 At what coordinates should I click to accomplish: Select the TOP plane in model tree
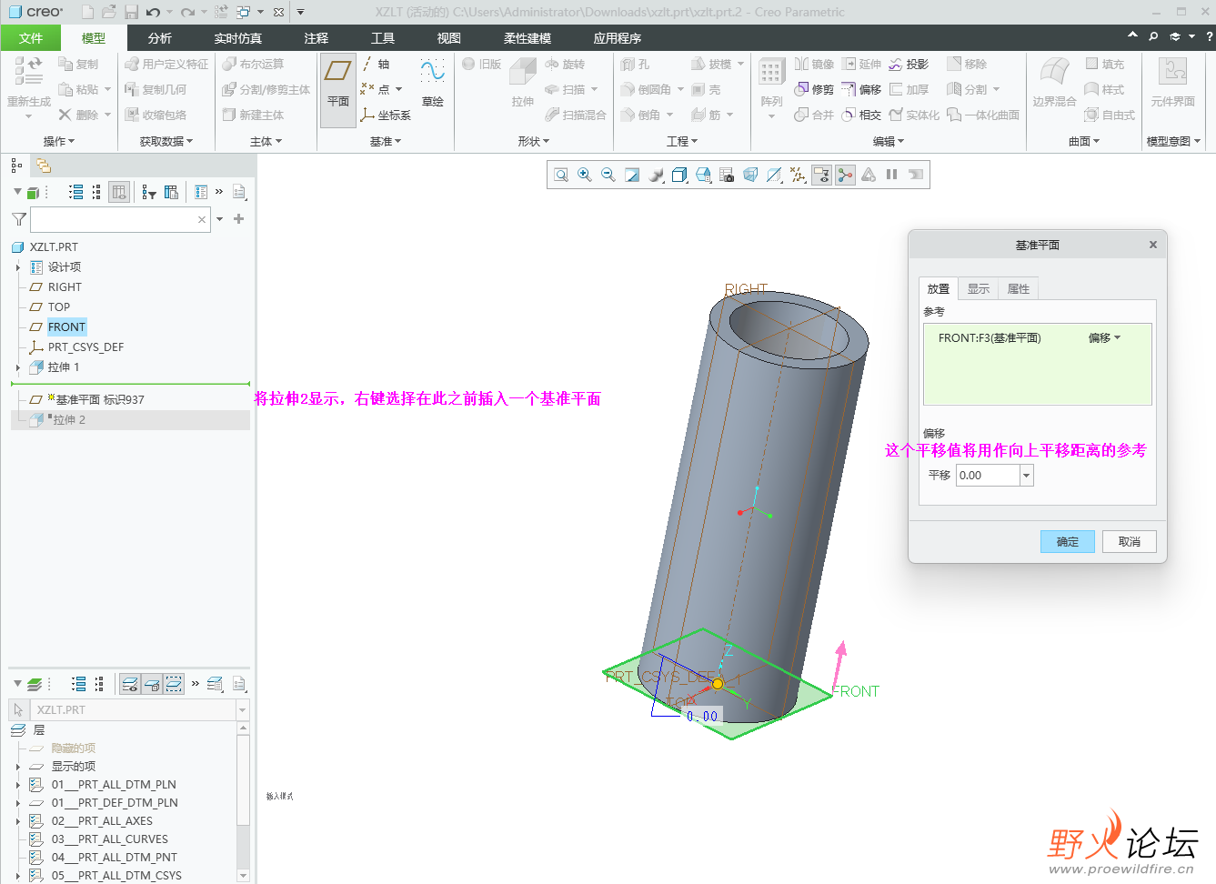(59, 307)
